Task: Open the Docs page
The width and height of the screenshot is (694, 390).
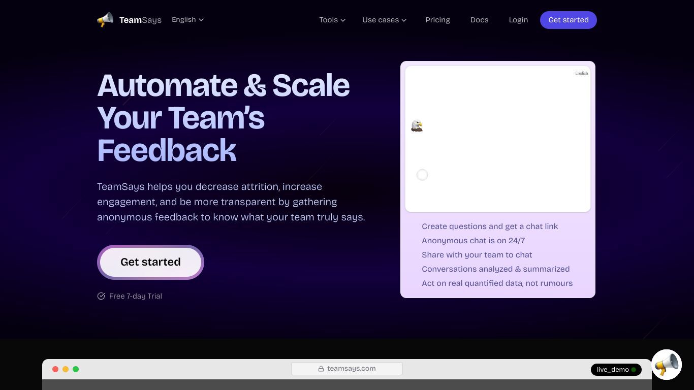Action: (479, 20)
